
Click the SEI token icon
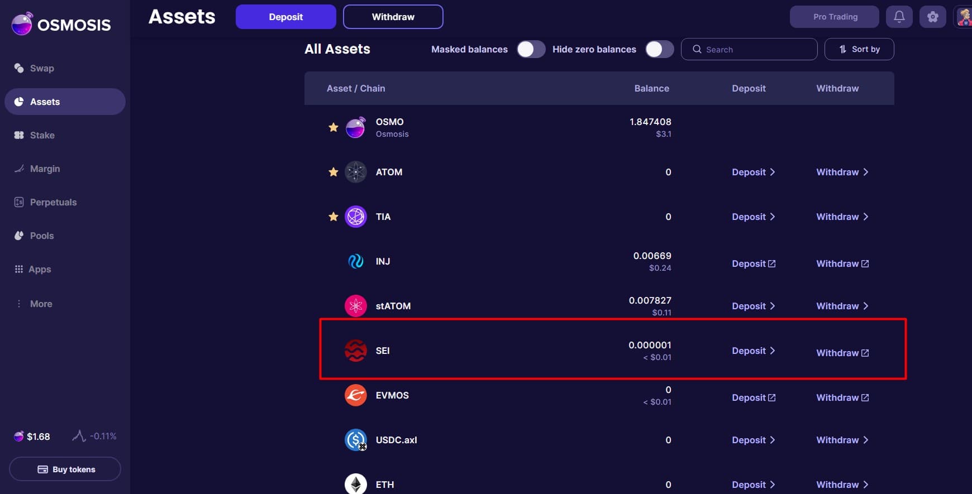(x=356, y=351)
